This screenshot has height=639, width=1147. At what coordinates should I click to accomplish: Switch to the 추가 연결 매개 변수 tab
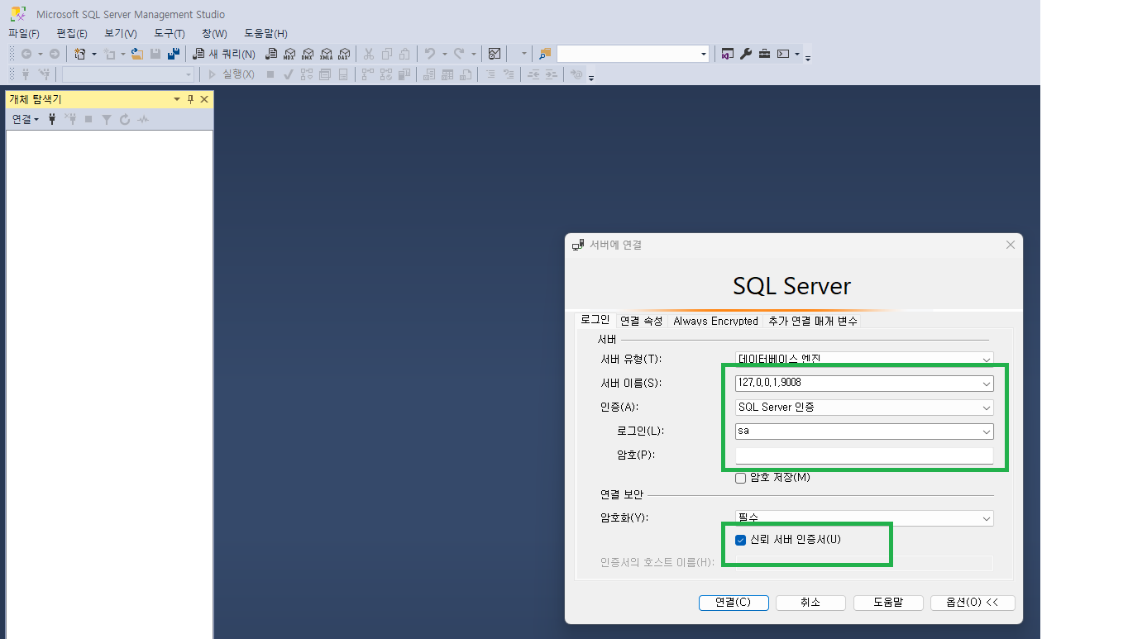813,321
